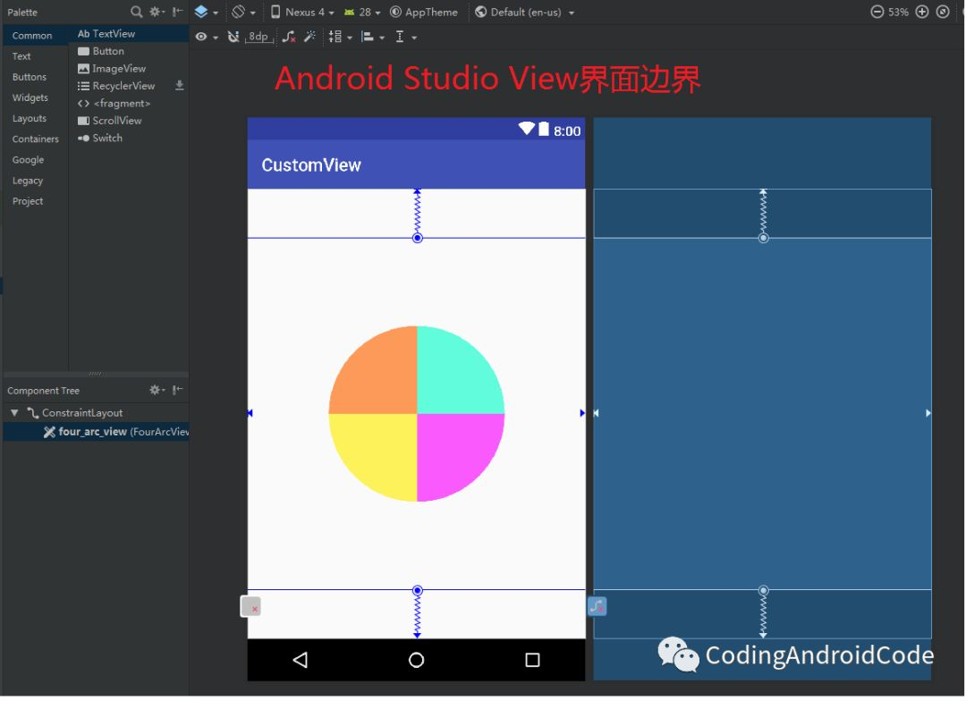Click the left constraint arrow in design
The image size is (966, 701).
point(250,413)
